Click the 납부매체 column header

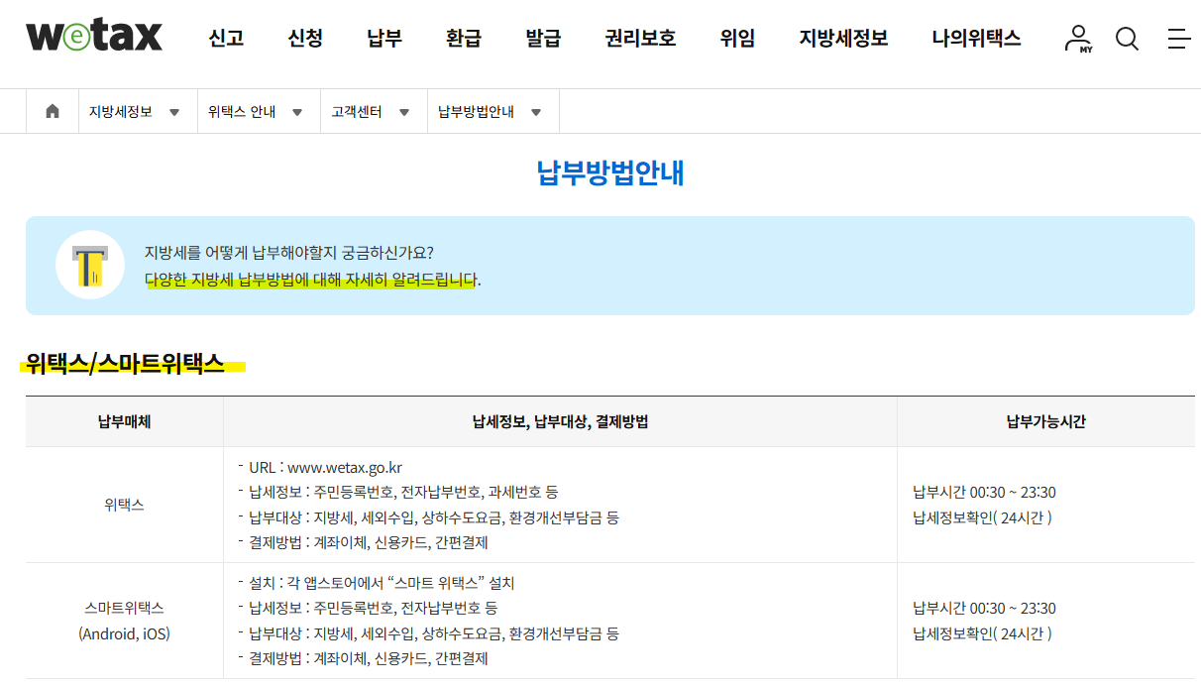(x=124, y=421)
